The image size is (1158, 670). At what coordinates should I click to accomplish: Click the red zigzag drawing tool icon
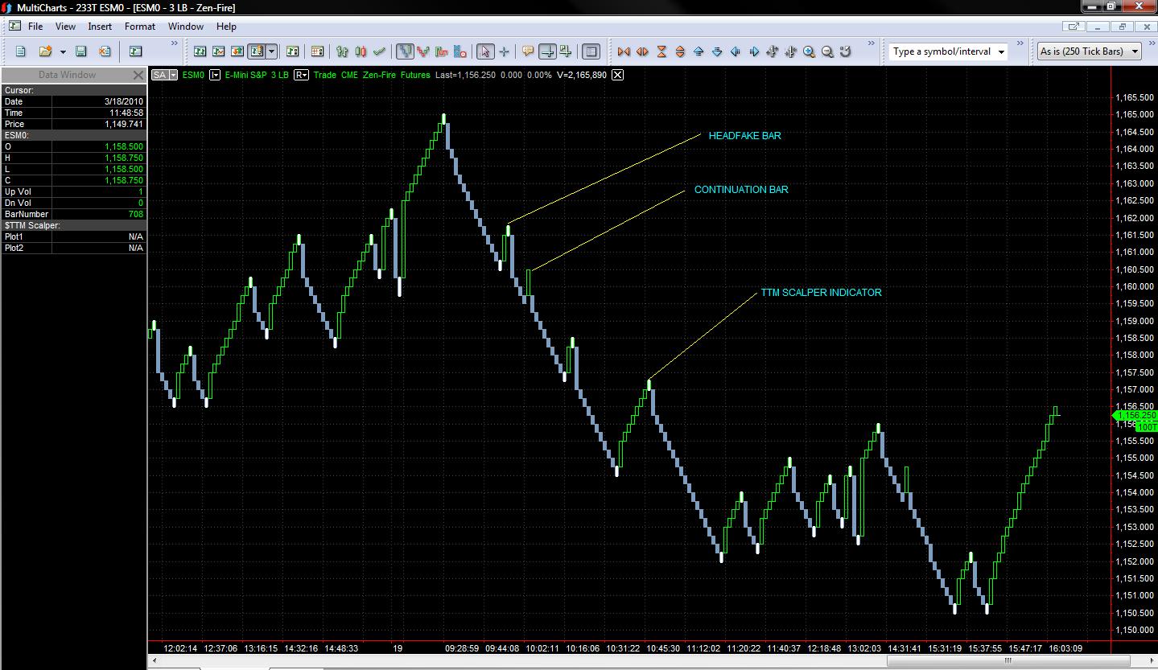click(x=423, y=51)
